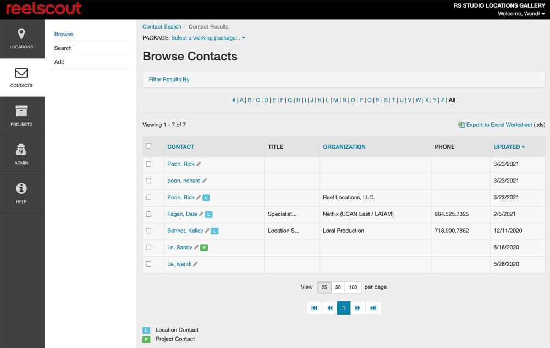Filter contacts by the # symbol
550x348 pixels.
point(234,100)
